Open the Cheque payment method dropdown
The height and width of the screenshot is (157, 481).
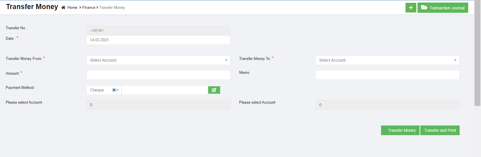117,90
